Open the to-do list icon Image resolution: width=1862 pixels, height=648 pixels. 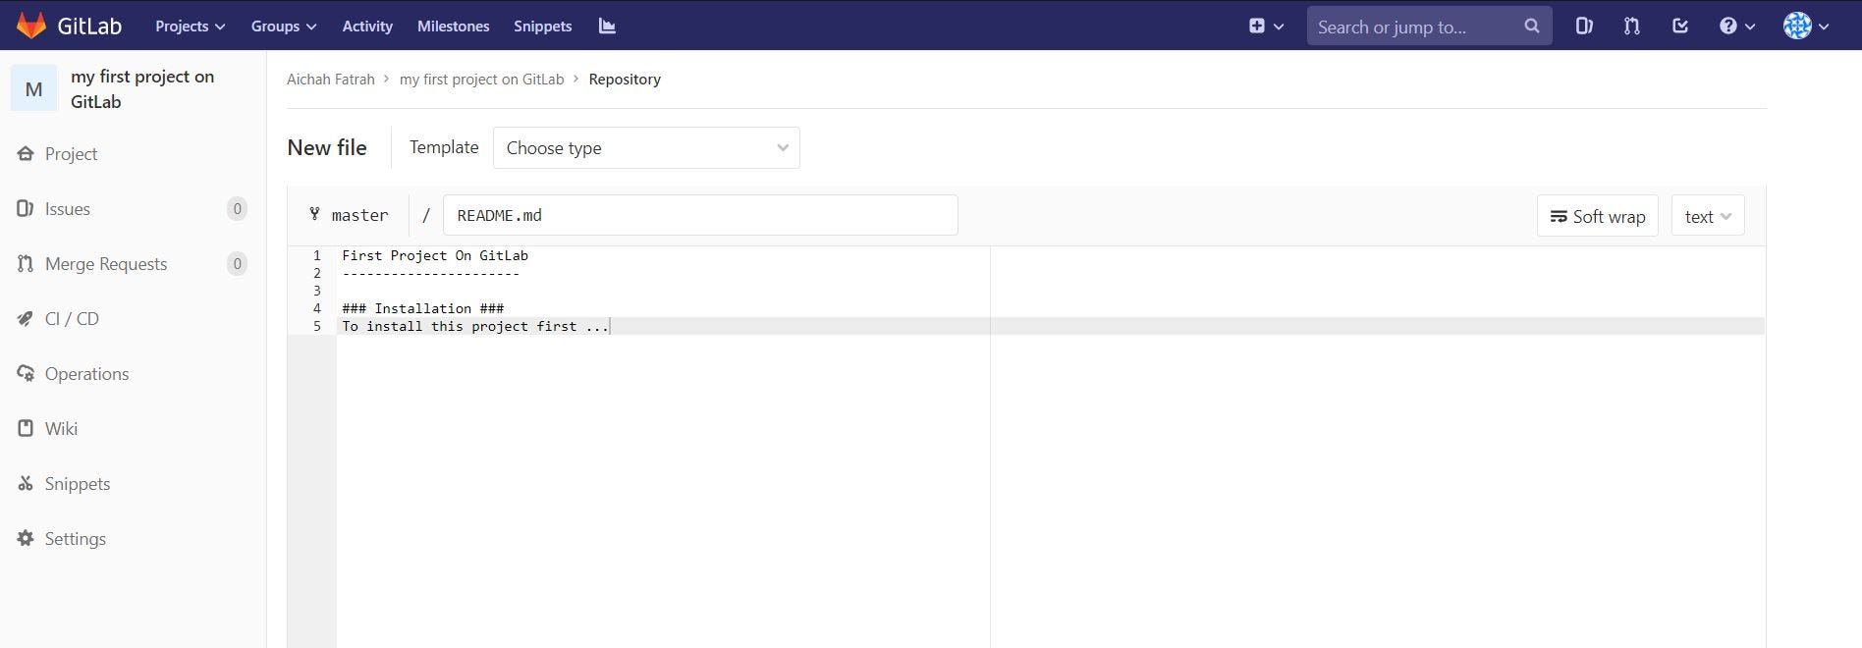1680,27
